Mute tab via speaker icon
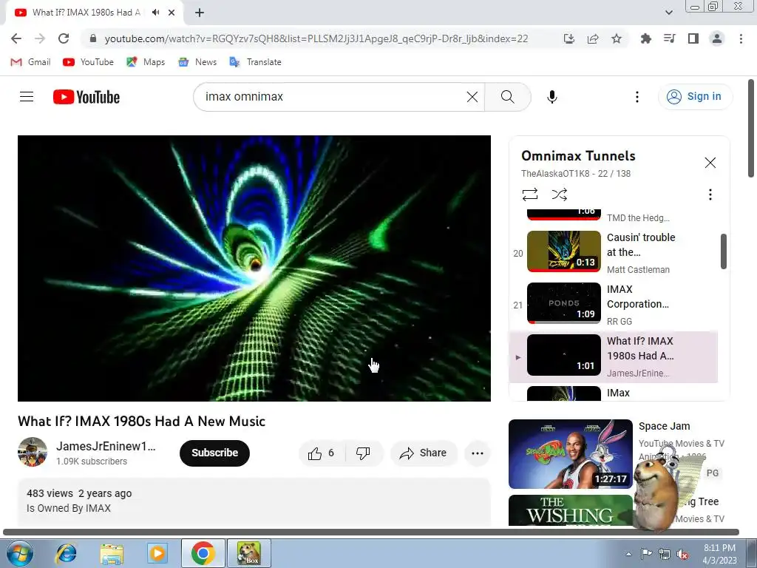The width and height of the screenshot is (757, 568). 155,13
